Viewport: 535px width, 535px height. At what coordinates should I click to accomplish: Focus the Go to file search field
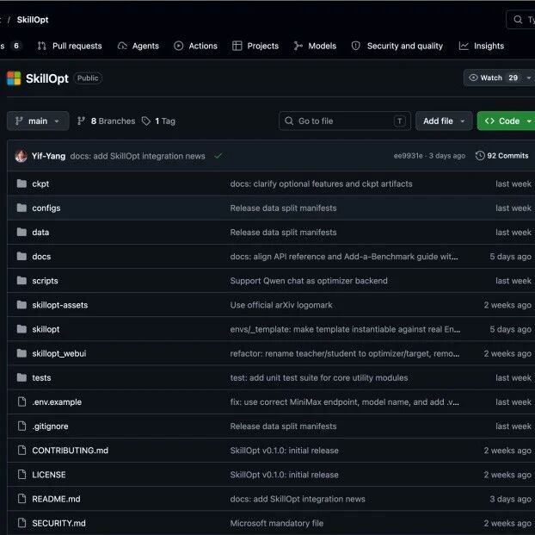coord(345,121)
